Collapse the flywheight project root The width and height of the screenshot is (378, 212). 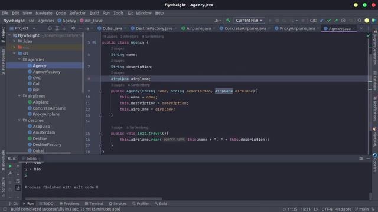click(x=9, y=35)
